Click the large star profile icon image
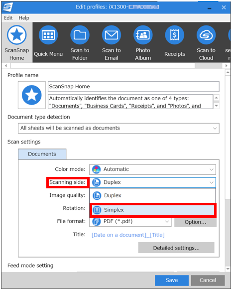The image size is (232, 290). pyautogui.click(x=31, y=95)
